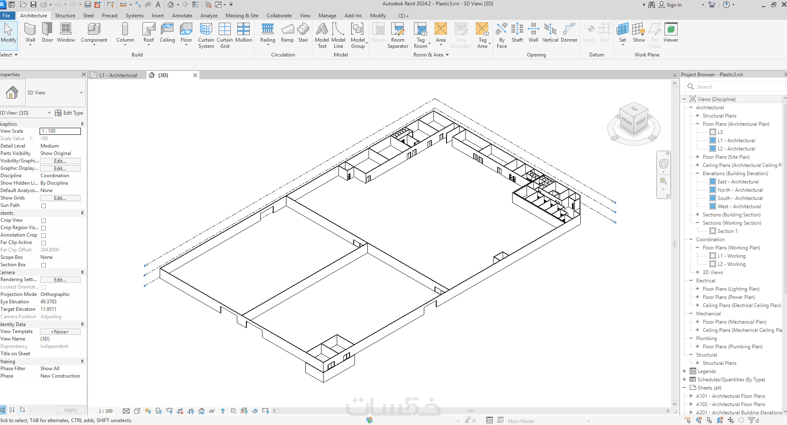Choose the Curtain Grid tool
The image size is (787, 425).
tap(225, 35)
